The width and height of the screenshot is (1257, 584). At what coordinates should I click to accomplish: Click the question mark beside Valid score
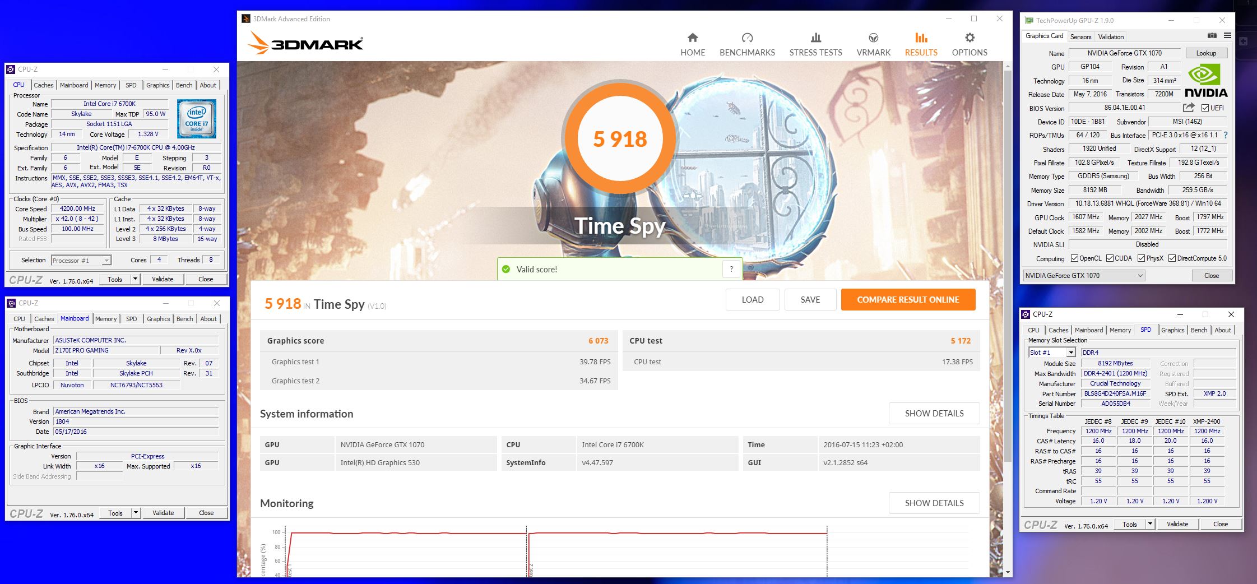[731, 269]
